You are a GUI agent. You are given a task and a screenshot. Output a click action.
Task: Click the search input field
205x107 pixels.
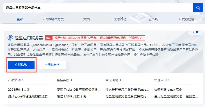(98, 8)
